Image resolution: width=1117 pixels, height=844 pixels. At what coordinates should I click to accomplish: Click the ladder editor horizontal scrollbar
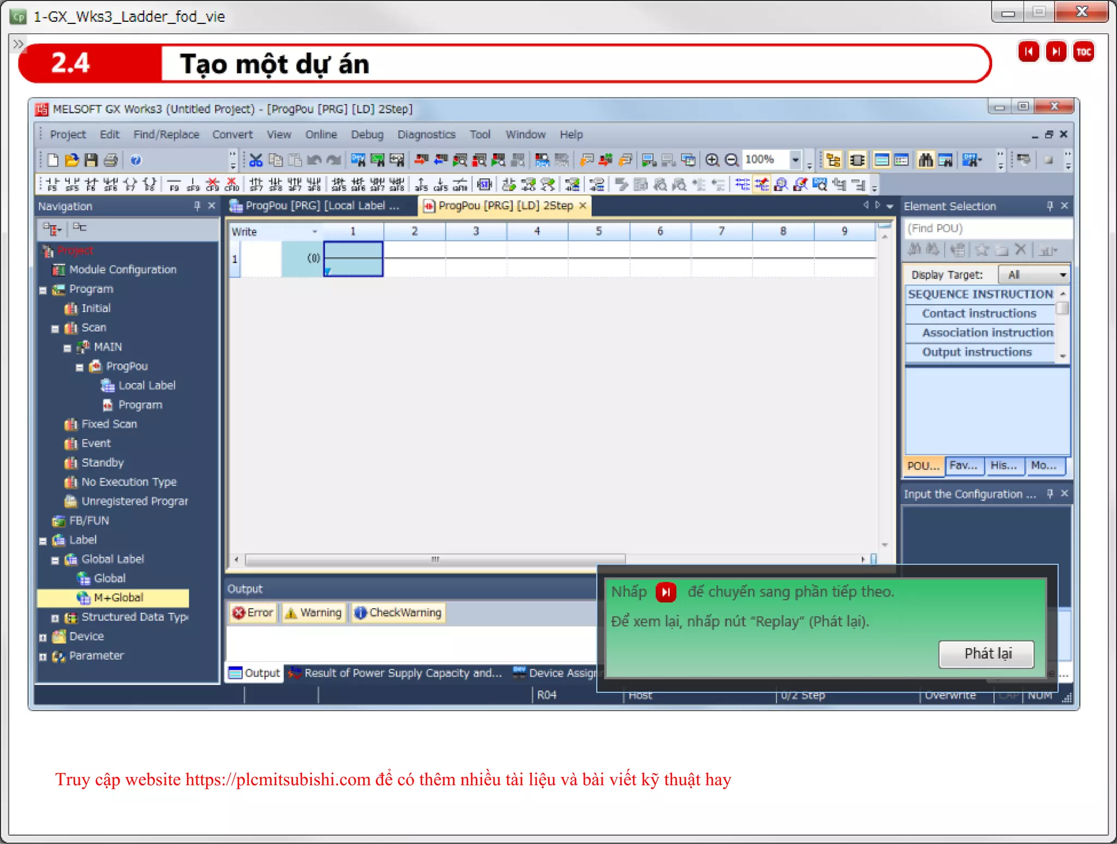tap(435, 560)
